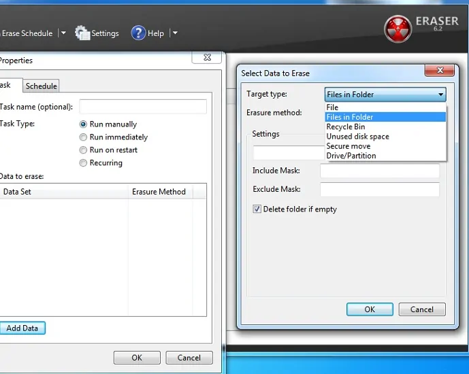Choose Files in Folder list option
The width and height of the screenshot is (469, 374).
(x=385, y=117)
